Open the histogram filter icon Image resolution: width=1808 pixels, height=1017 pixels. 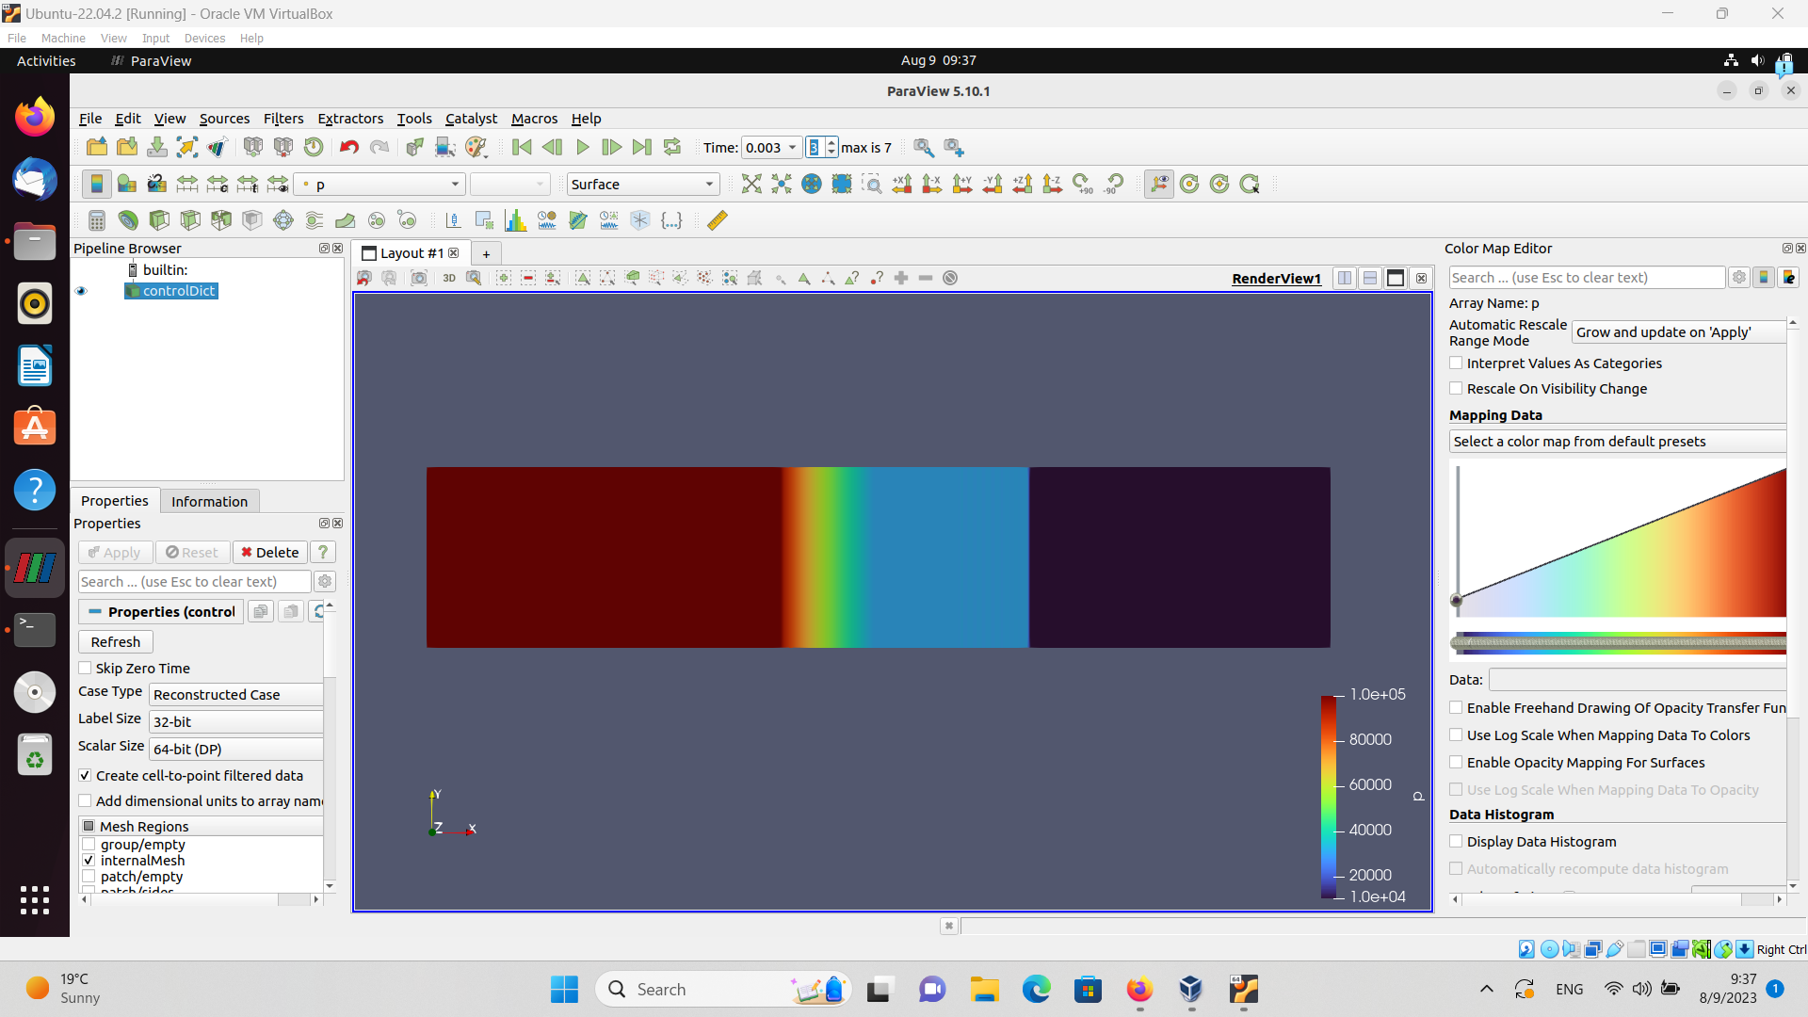pos(515,220)
